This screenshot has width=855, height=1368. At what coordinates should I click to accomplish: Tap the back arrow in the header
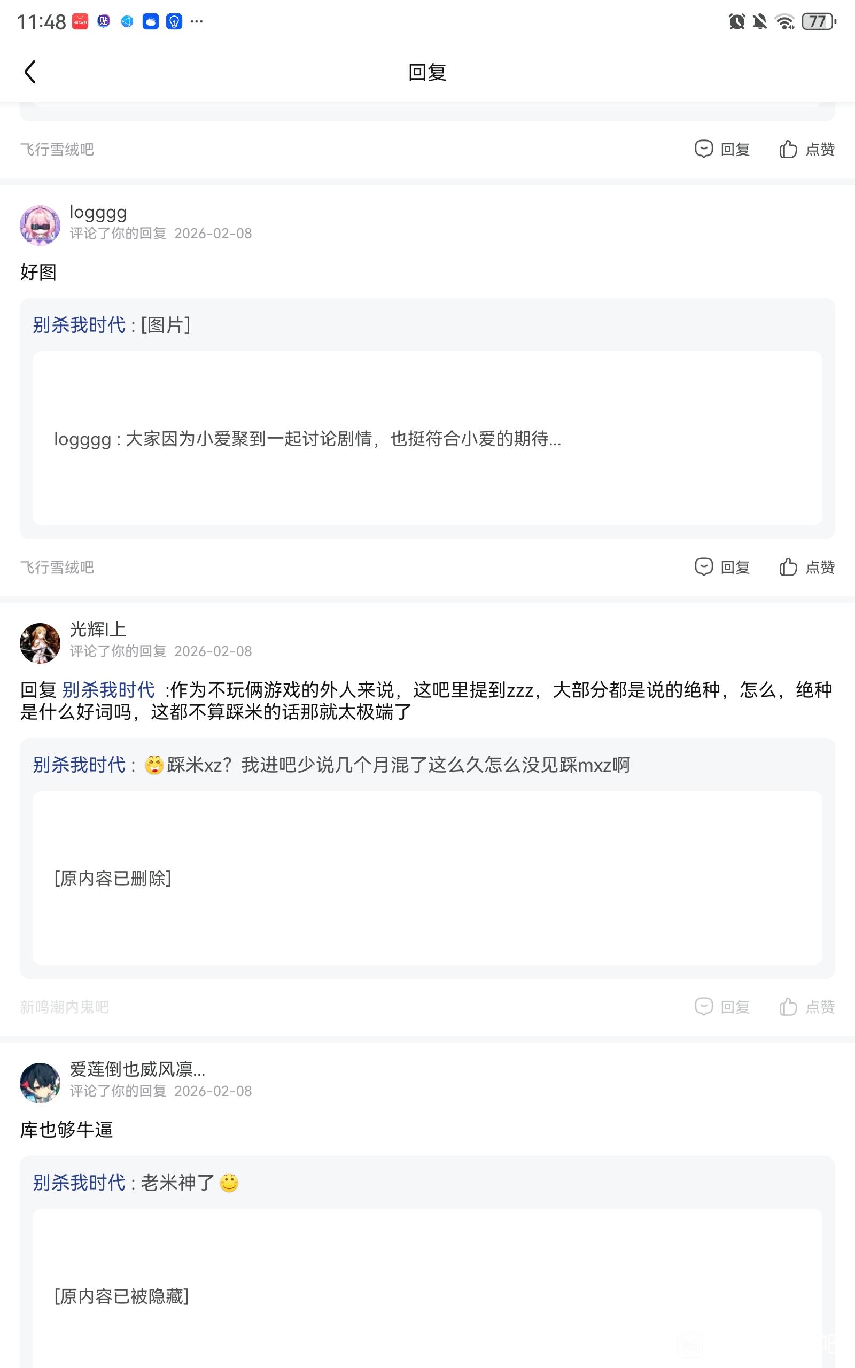tap(30, 72)
